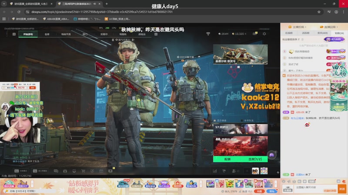Click the floating purple gamepad icon
Image resolution: width=348 pixels, height=195 pixels.
(x=271, y=155)
